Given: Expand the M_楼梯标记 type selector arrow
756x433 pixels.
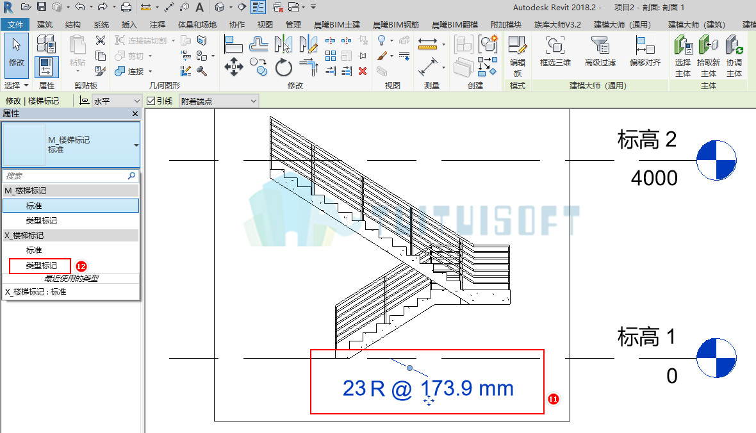Looking at the screenshot, I should 136,145.
